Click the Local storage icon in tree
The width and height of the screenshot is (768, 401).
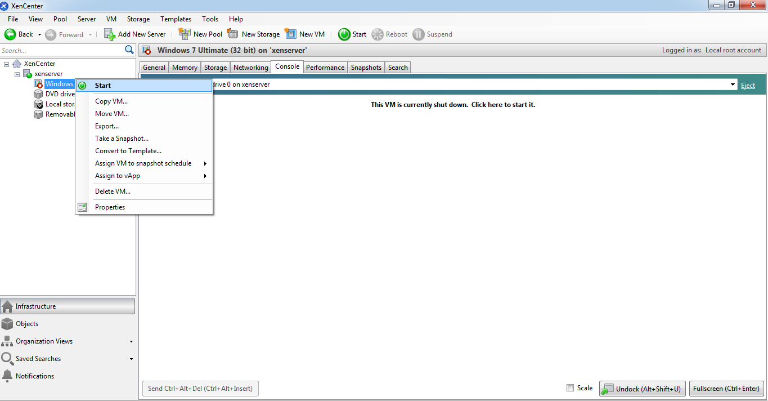click(x=38, y=104)
